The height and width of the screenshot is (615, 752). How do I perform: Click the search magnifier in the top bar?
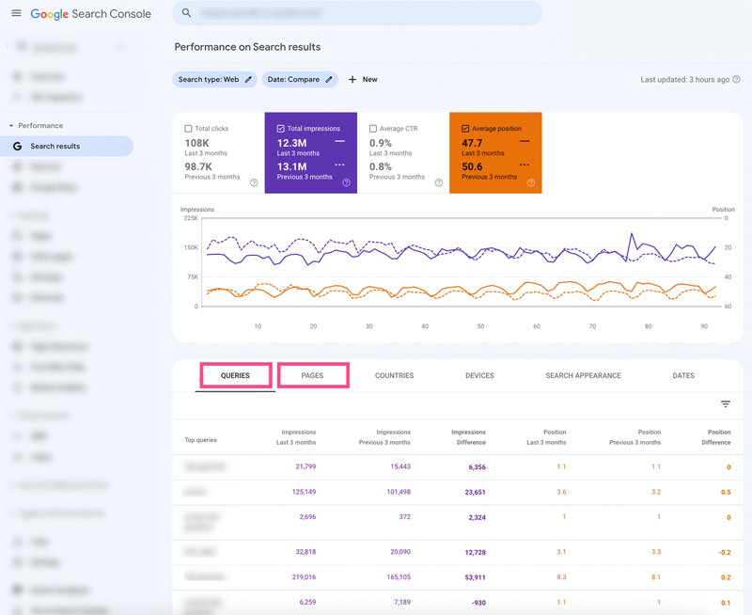pyautogui.click(x=185, y=13)
